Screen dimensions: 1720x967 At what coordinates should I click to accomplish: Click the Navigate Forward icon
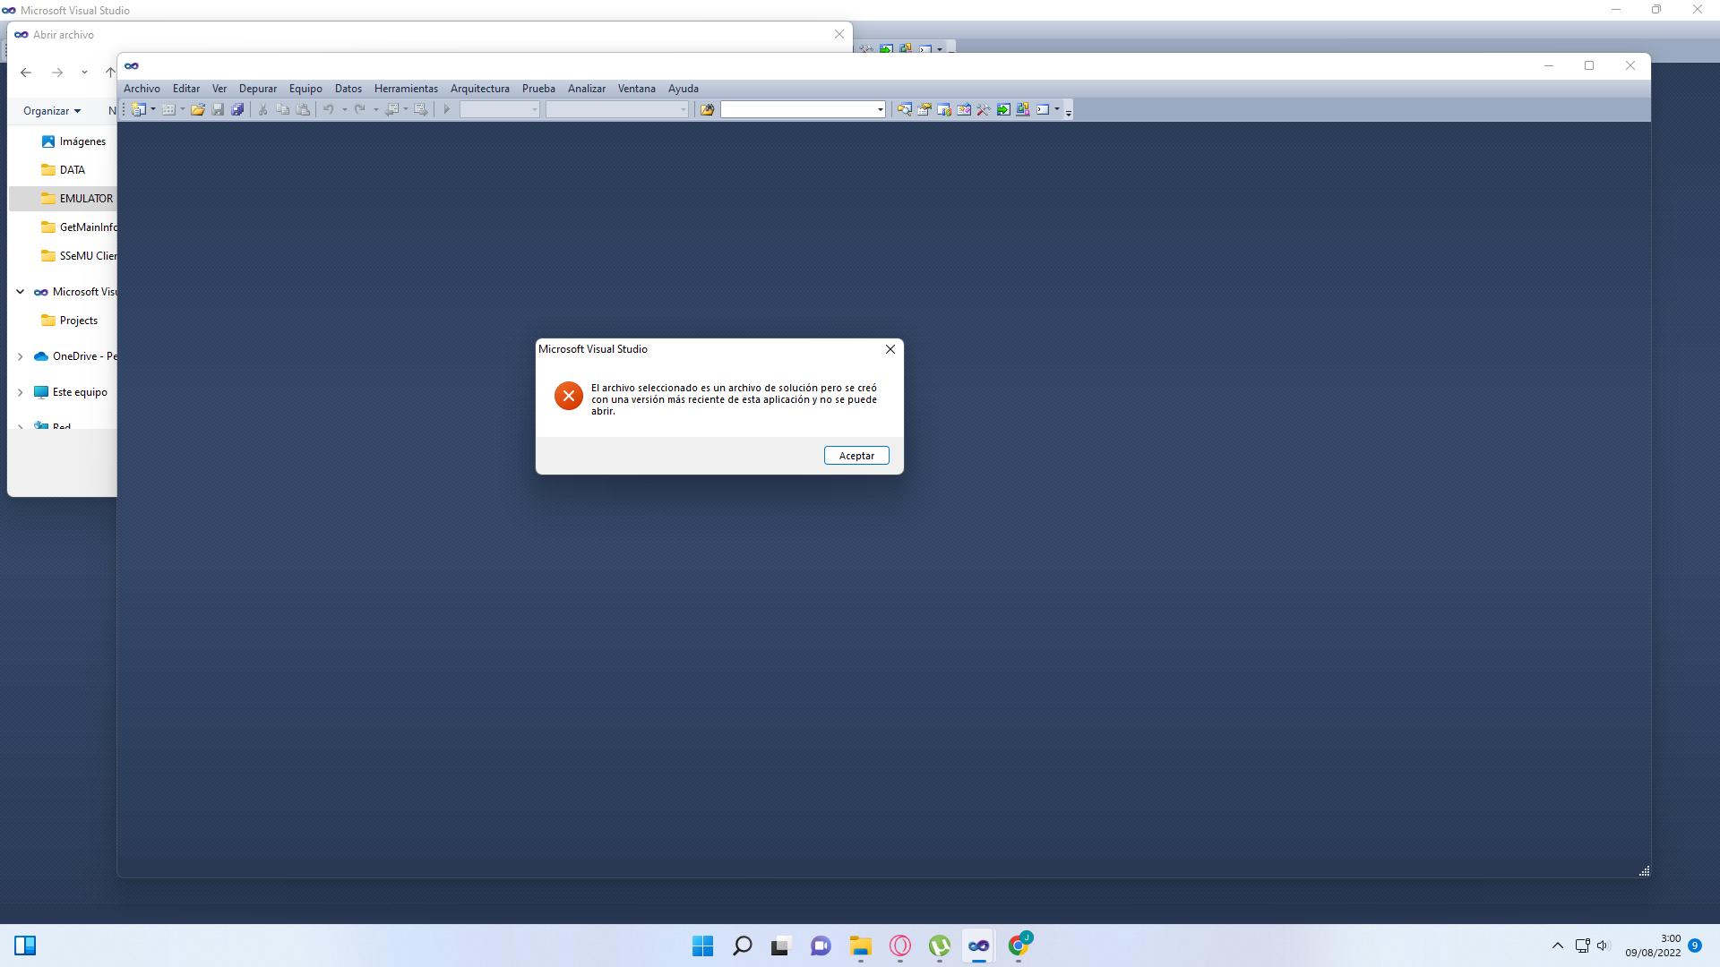coord(420,109)
